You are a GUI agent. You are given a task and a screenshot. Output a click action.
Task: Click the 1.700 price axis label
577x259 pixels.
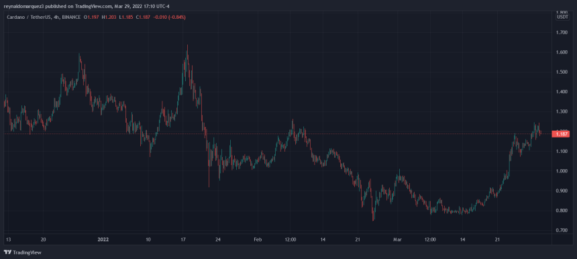click(x=562, y=33)
